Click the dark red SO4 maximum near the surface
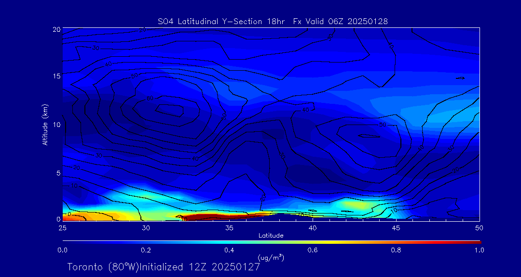The width and height of the screenshot is (521, 277). 213,217
